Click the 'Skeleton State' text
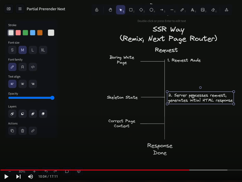Viewport: 242px width, 182px height. pyautogui.click(x=122, y=97)
